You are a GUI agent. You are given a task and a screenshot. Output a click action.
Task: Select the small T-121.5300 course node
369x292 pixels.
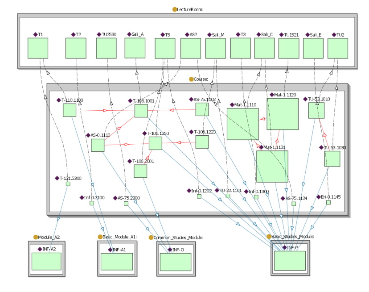point(68,184)
